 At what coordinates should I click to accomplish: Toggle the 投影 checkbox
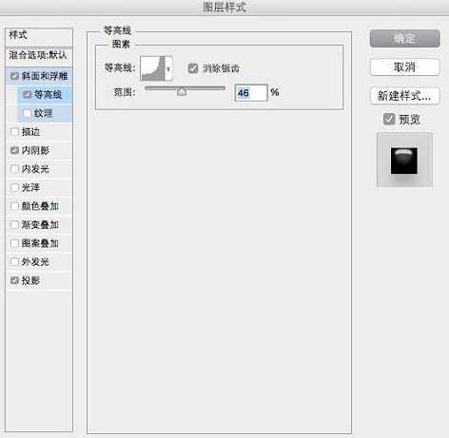pos(15,280)
